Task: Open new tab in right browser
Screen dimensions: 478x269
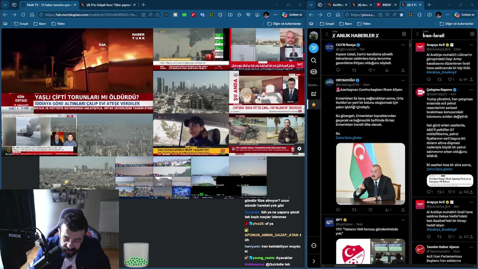Action: click(429, 5)
